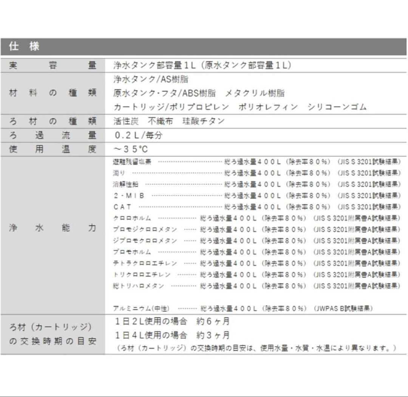Click the 1日4L使用の場合 約3ヶ月 line
The height and width of the screenshot is (397, 408).
point(172,335)
